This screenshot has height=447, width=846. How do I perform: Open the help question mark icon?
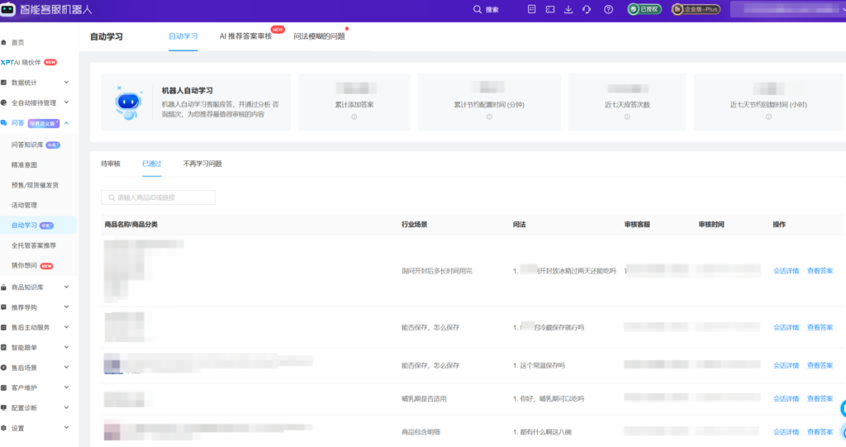point(609,10)
